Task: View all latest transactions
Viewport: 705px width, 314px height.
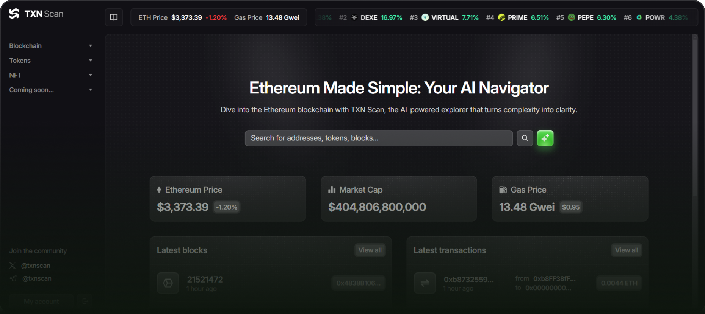Action: coord(626,250)
